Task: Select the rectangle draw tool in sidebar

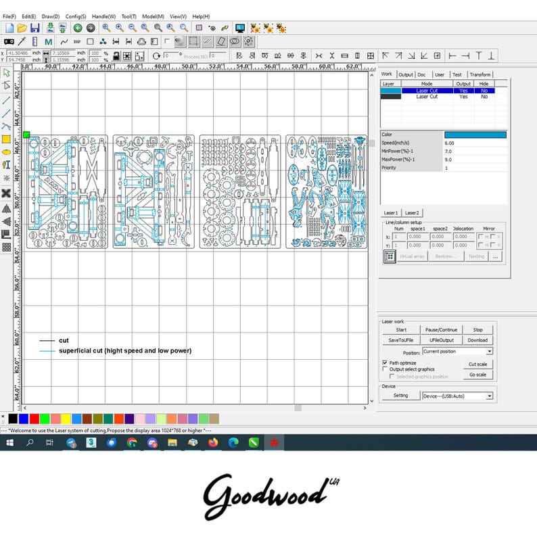Action: (x=6, y=139)
